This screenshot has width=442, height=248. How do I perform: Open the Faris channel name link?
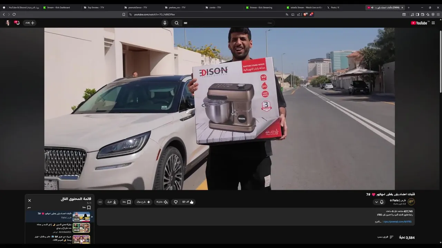click(398, 200)
